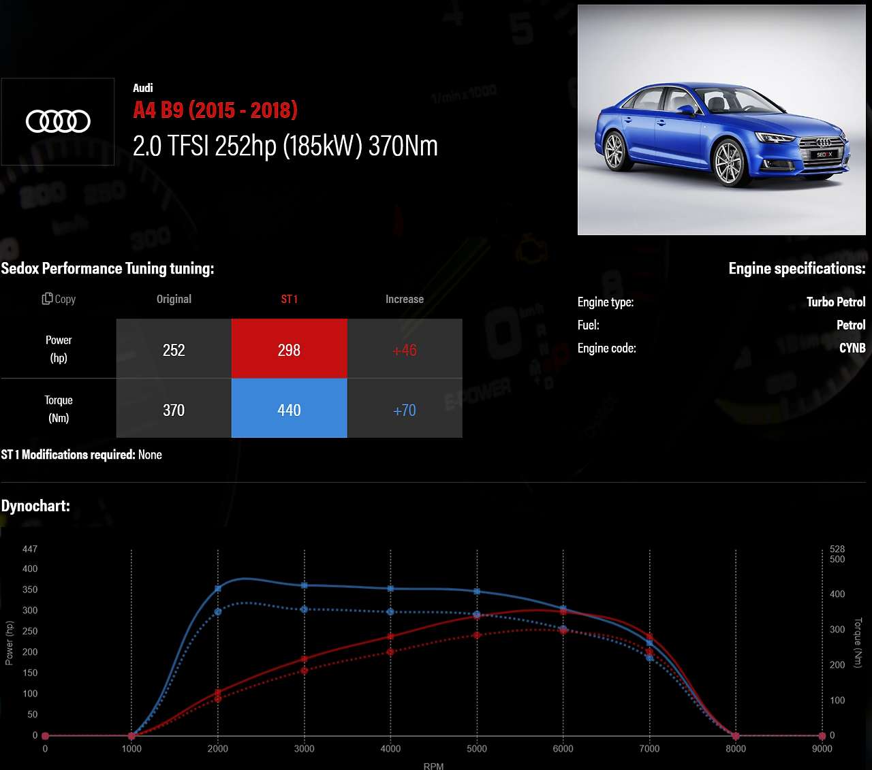The image size is (872, 770).
Task: Click the blue ST 1 torque cell '440'
Action: click(290, 409)
